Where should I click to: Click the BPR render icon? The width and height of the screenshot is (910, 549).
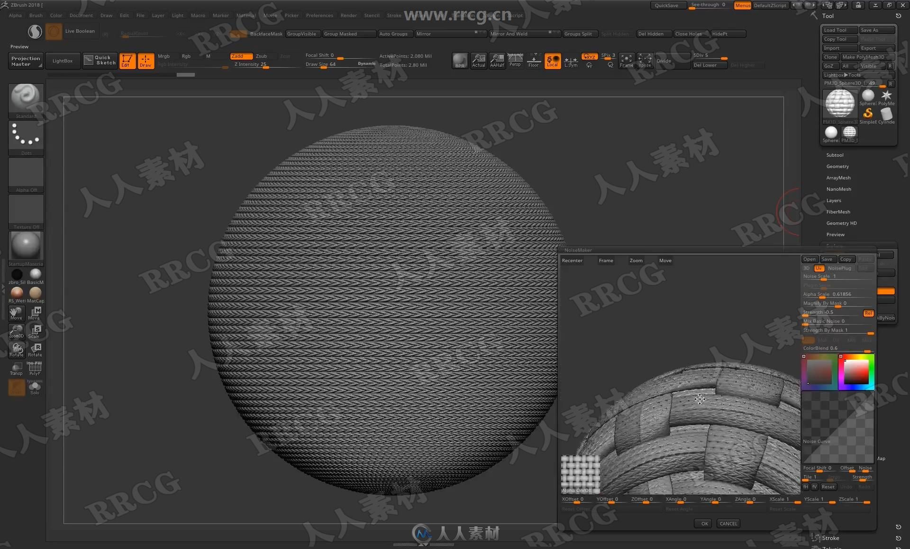pyautogui.click(x=460, y=61)
